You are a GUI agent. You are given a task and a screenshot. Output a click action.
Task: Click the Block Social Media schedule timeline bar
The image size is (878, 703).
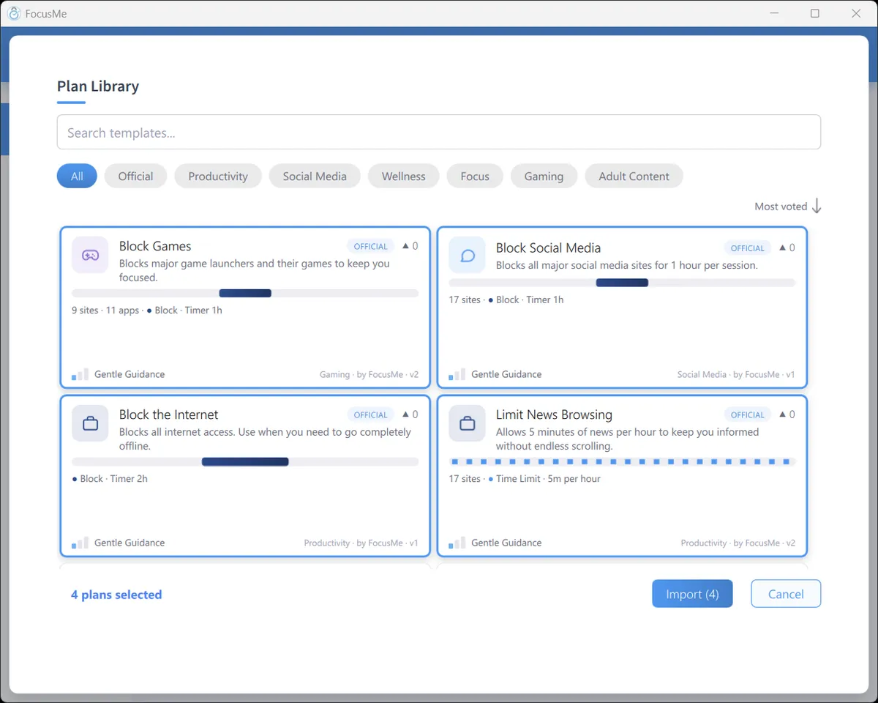click(622, 283)
